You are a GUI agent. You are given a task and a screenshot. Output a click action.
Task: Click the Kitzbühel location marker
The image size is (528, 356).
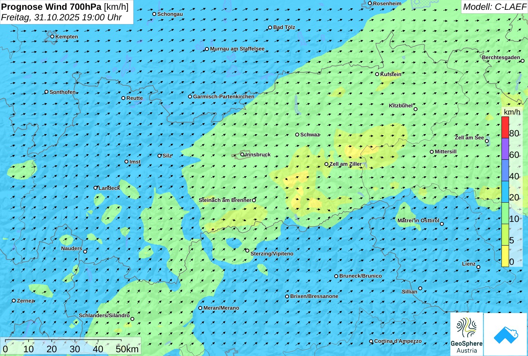pos(416,109)
